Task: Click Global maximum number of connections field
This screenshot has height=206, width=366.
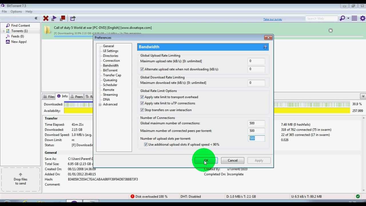Action: [x=256, y=123]
